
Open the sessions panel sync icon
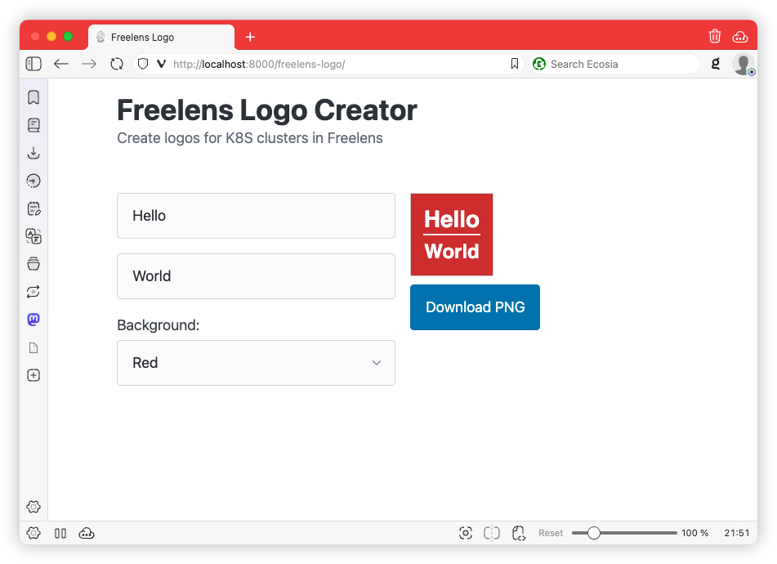33,292
